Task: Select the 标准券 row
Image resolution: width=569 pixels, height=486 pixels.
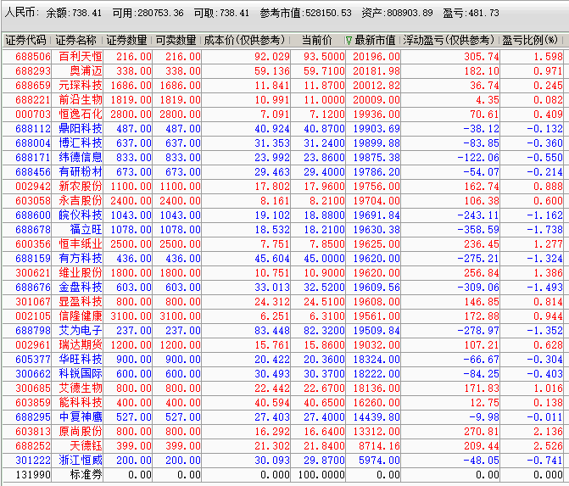Action: pyautogui.click(x=282, y=475)
